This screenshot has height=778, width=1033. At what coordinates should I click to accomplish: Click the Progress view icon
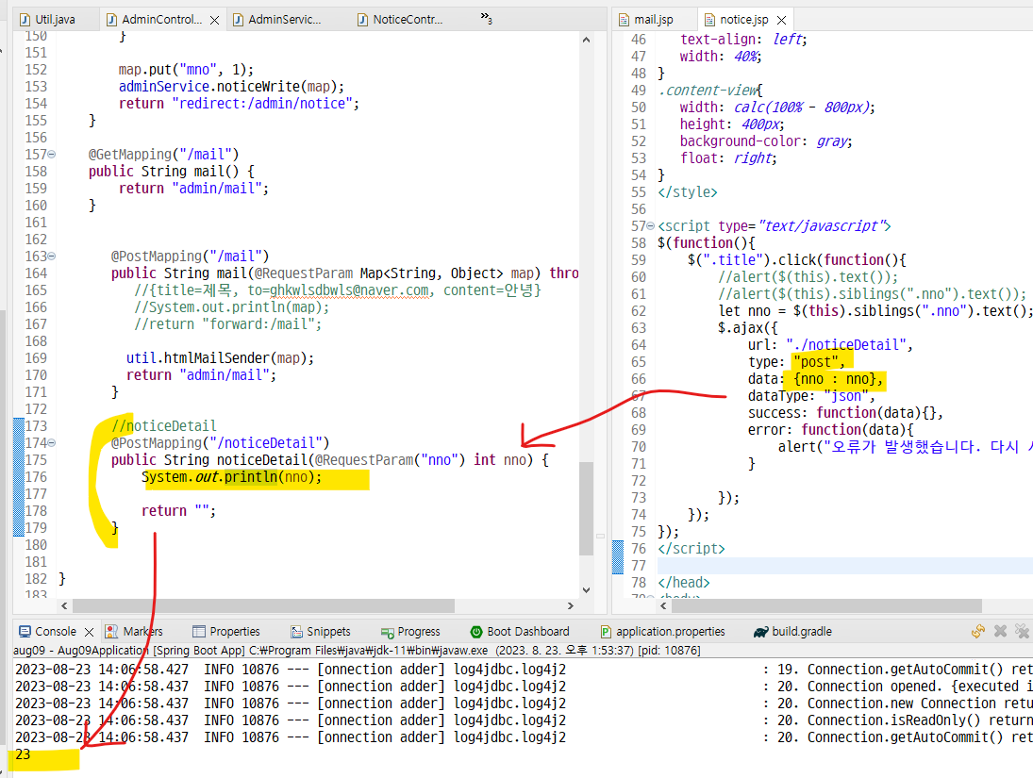point(388,633)
